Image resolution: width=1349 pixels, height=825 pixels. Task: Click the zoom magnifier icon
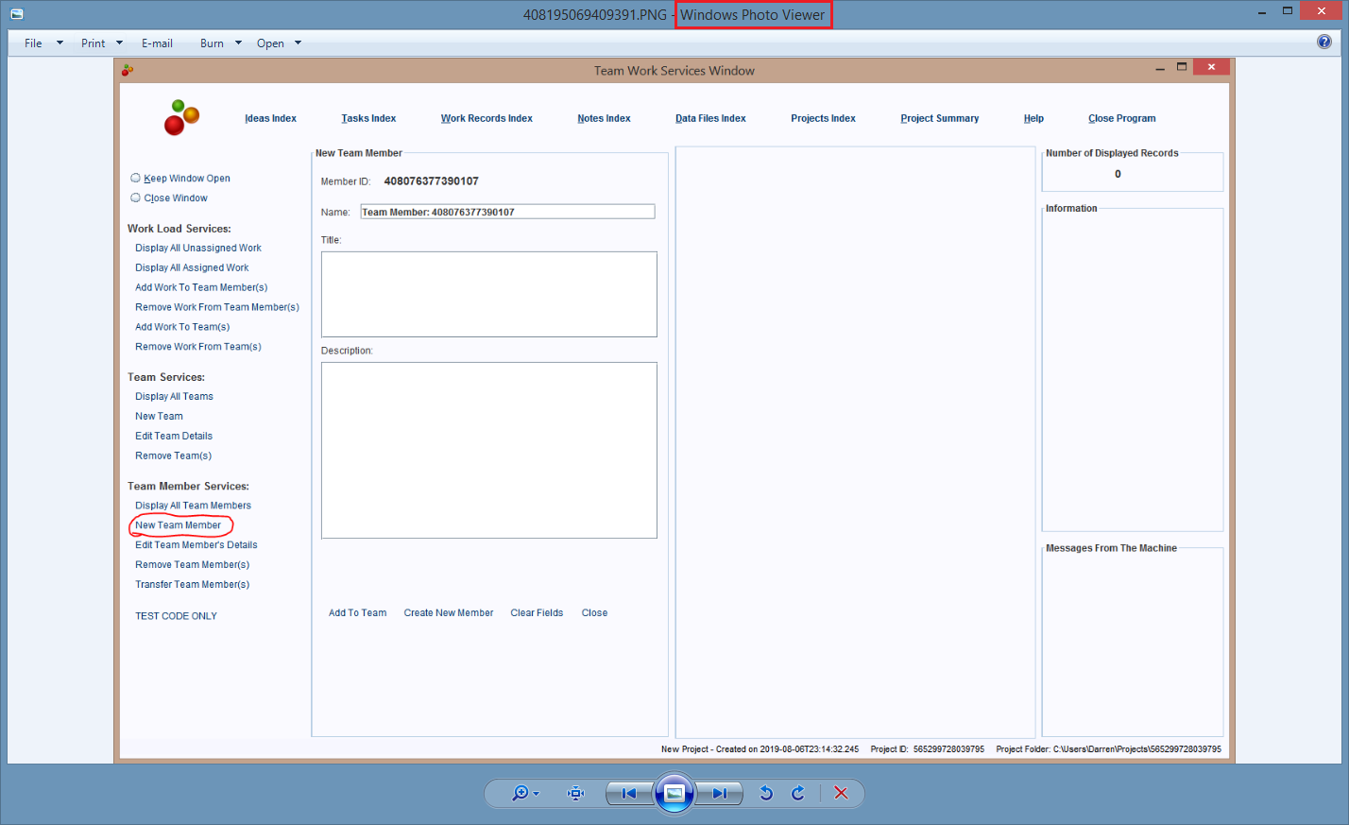(x=521, y=794)
